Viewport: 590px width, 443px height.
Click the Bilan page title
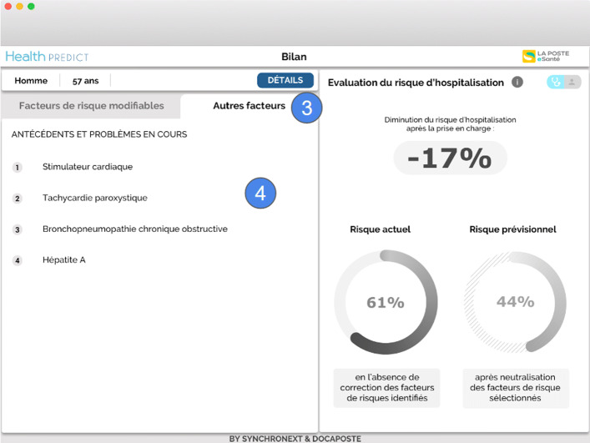(294, 57)
